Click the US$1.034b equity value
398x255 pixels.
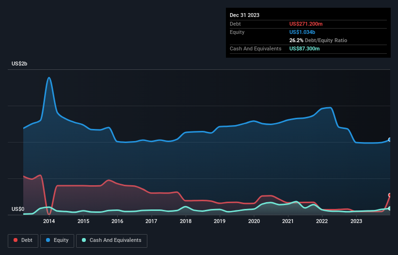click(302, 32)
